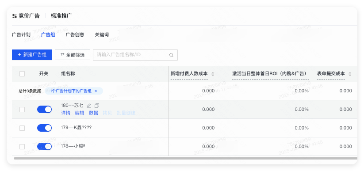364x171 pixels.
Task: Click the search magnifier icon in the search box
Action: pos(171,55)
